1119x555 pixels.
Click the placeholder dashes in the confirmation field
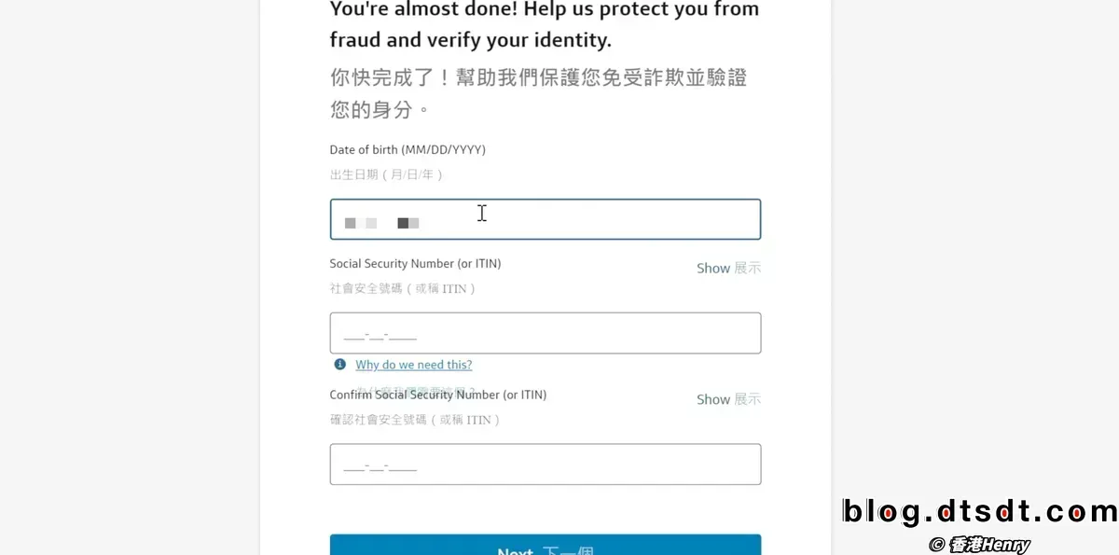click(380, 465)
